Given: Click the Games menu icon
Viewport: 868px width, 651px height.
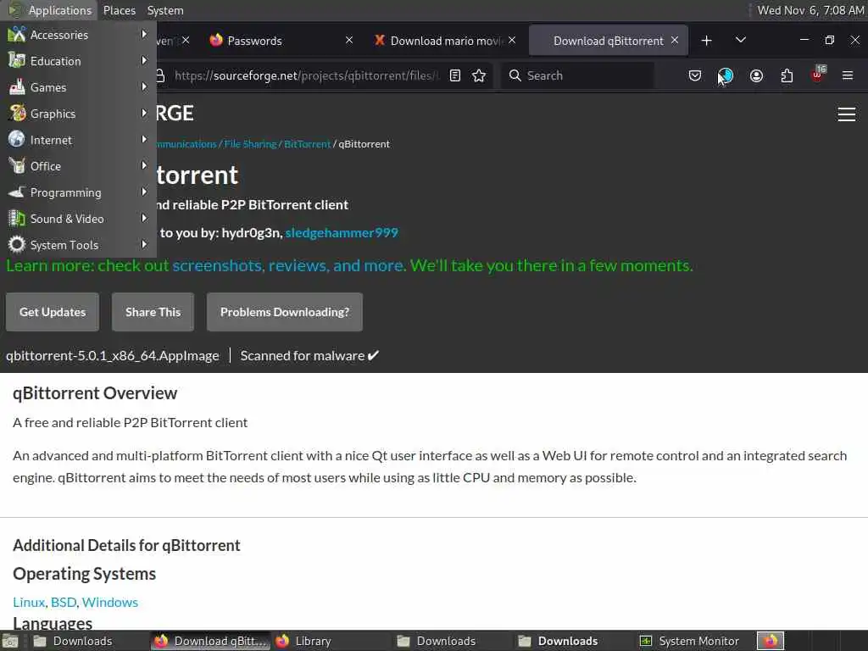Looking at the screenshot, I should 17,87.
